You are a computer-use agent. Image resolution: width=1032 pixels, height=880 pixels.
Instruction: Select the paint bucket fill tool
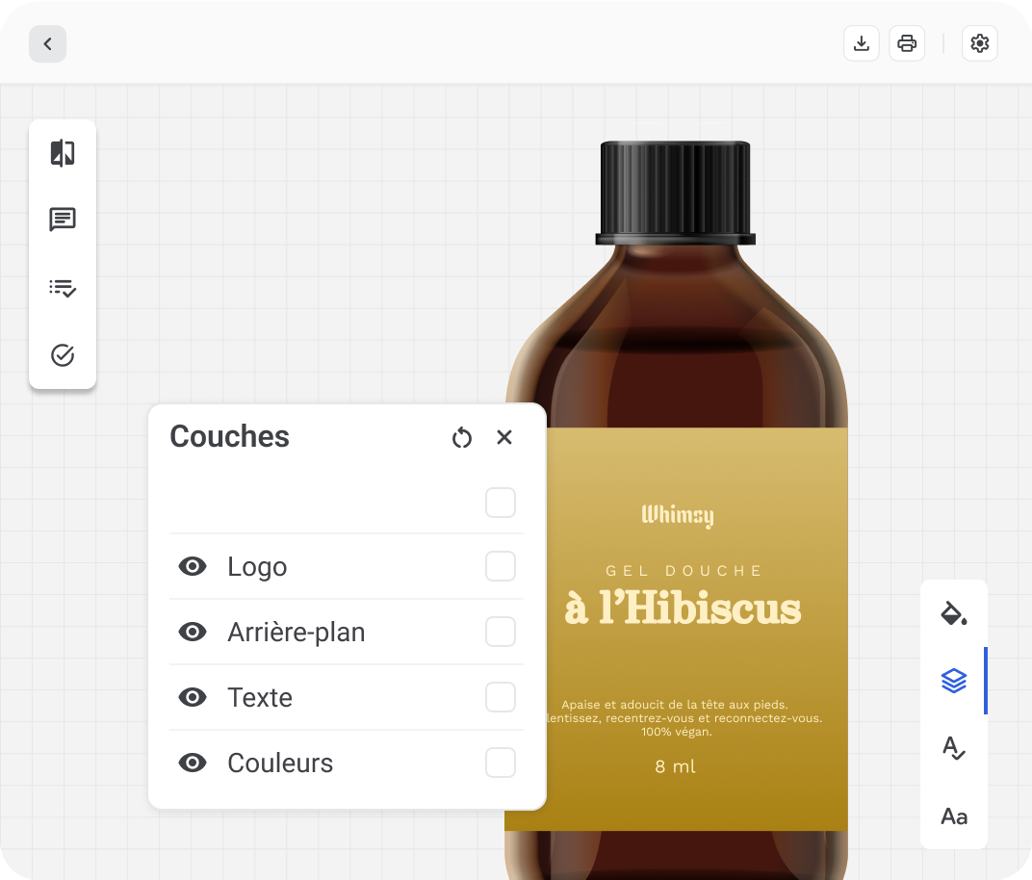tap(953, 613)
